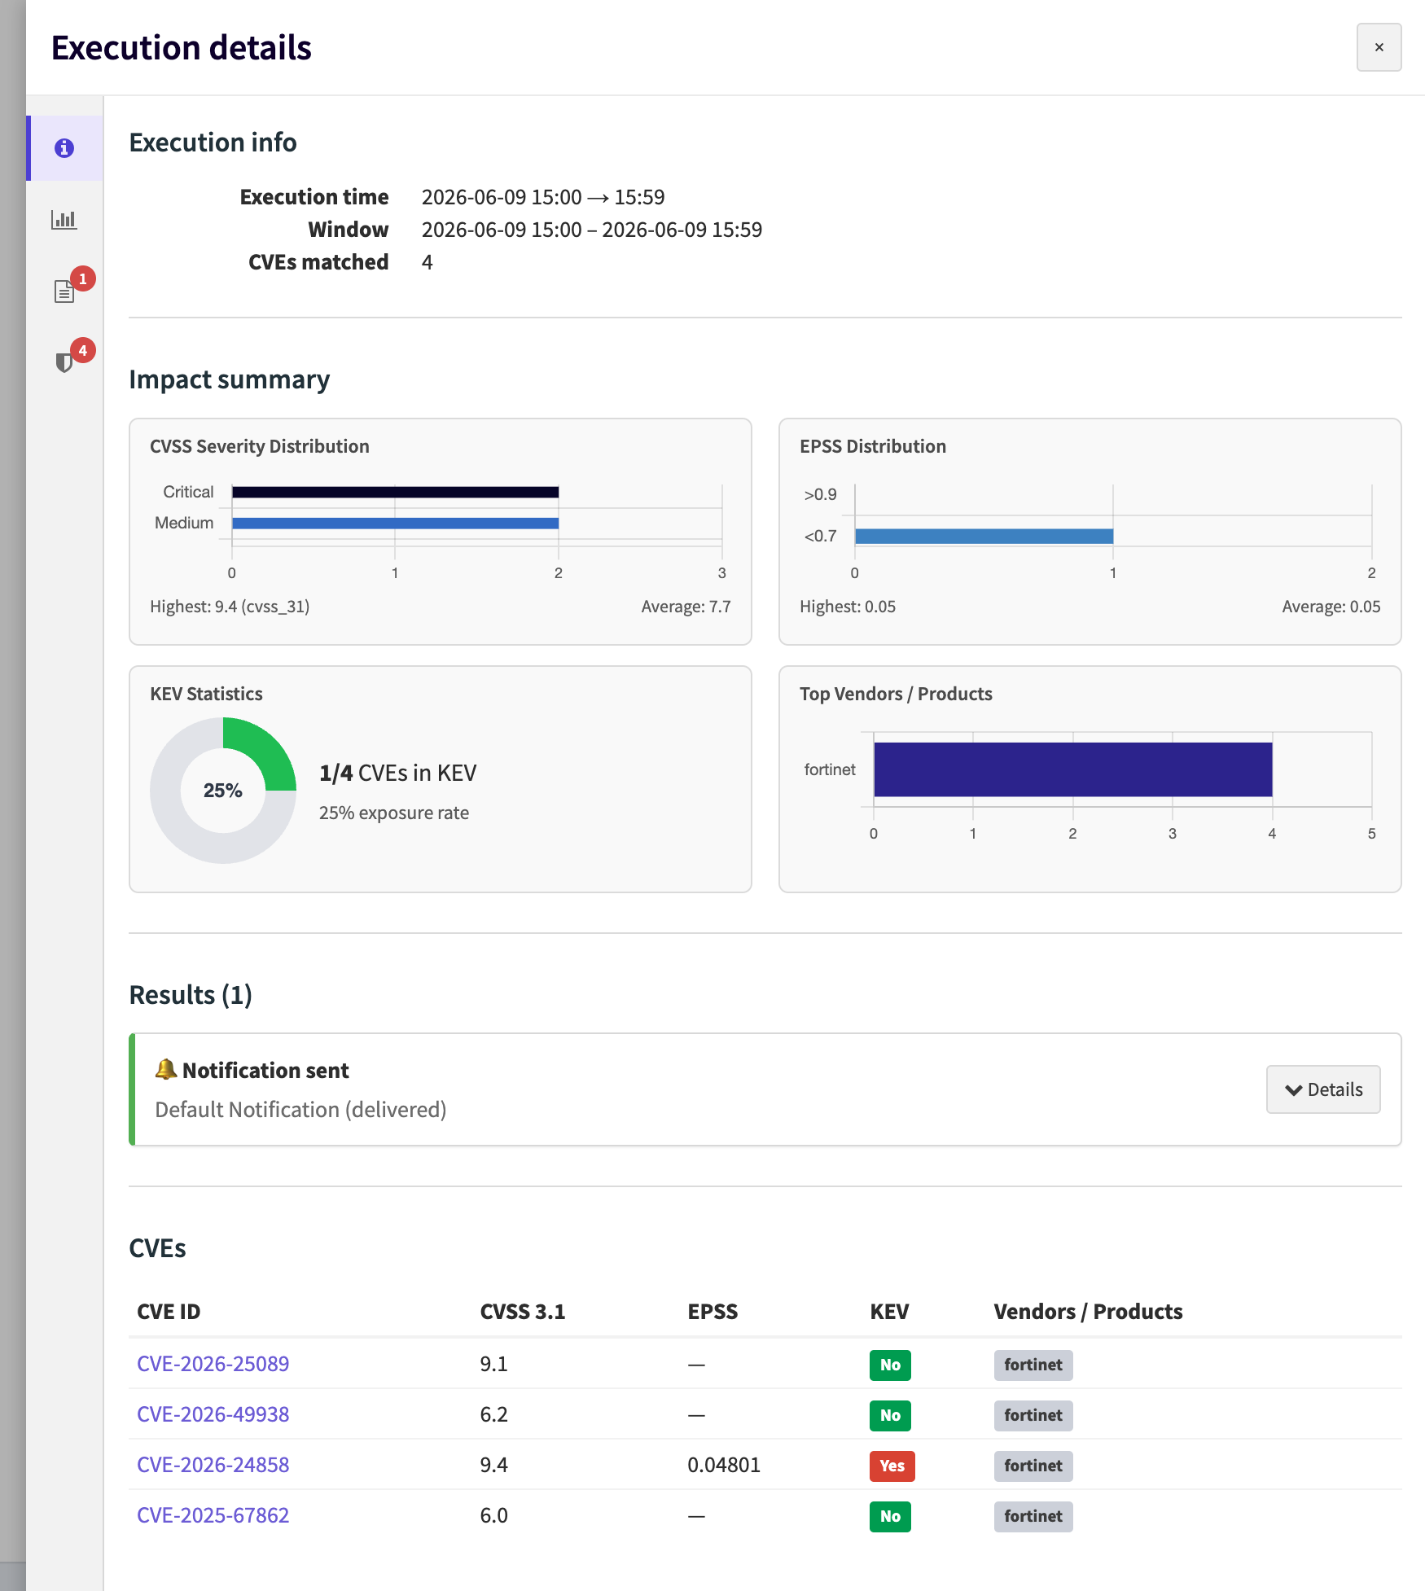Click the Critical bar in CVSS chart

click(x=395, y=492)
